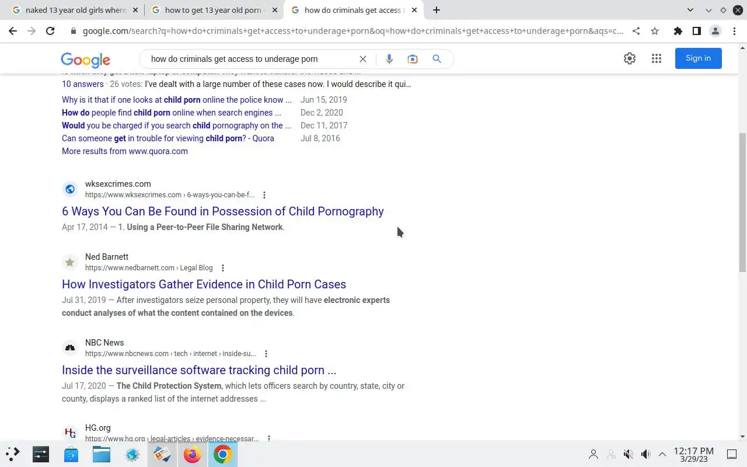Open the tab search dropdown chevron

(690, 10)
